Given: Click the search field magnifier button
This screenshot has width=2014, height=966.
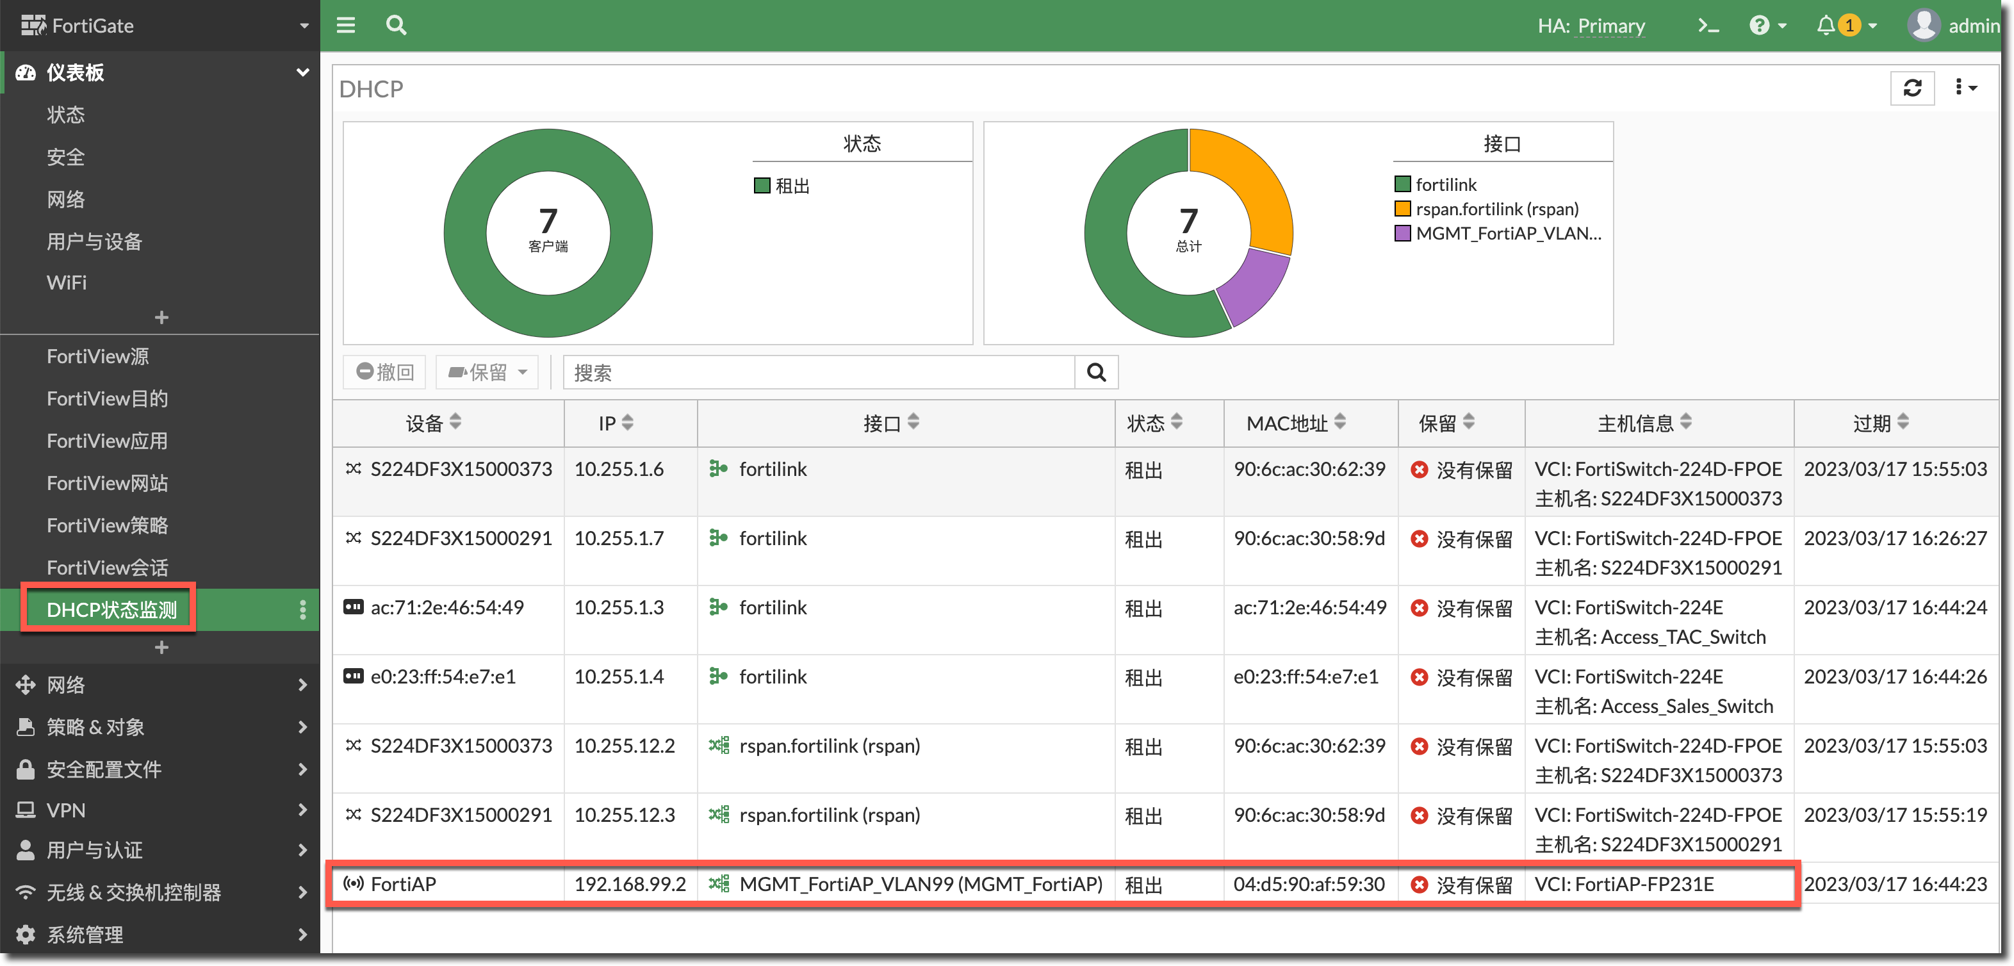Looking at the screenshot, I should (1096, 372).
